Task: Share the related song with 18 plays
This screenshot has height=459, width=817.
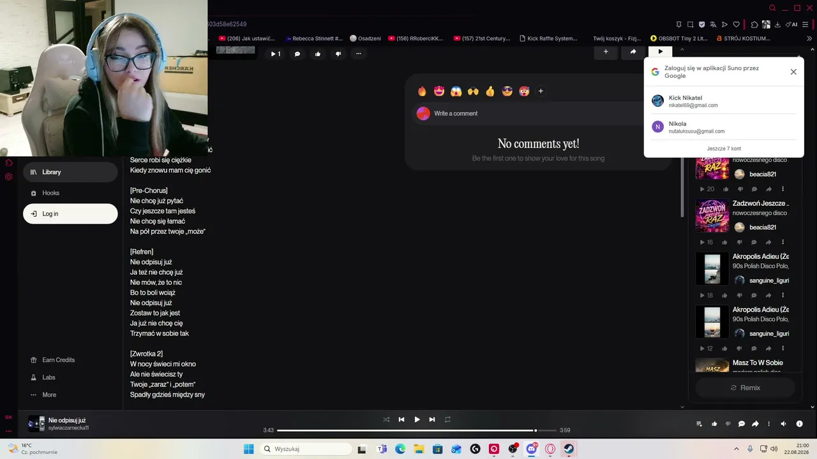Action: point(768,295)
